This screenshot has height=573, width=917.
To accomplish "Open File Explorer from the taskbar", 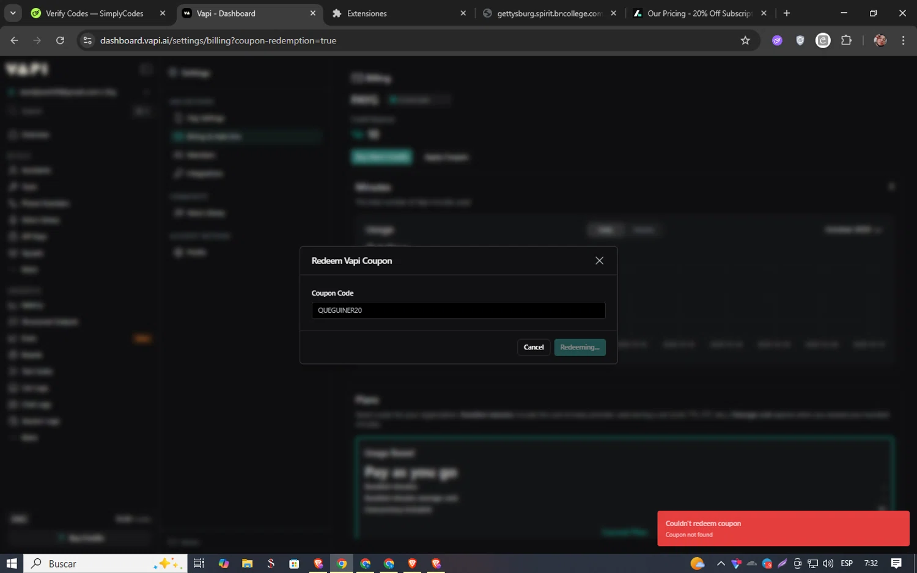I will tap(247, 563).
